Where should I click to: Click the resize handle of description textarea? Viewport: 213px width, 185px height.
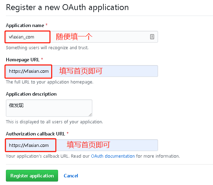[90, 114]
